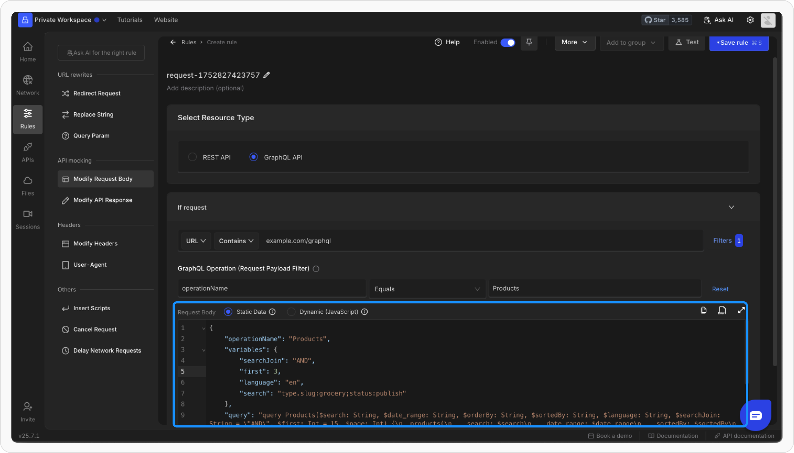Open the Equals comparison dropdown
Viewport: 794px width, 453px height.
(x=427, y=289)
